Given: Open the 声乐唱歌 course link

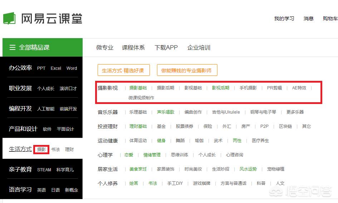Looking at the screenshot, I should tap(166, 112).
